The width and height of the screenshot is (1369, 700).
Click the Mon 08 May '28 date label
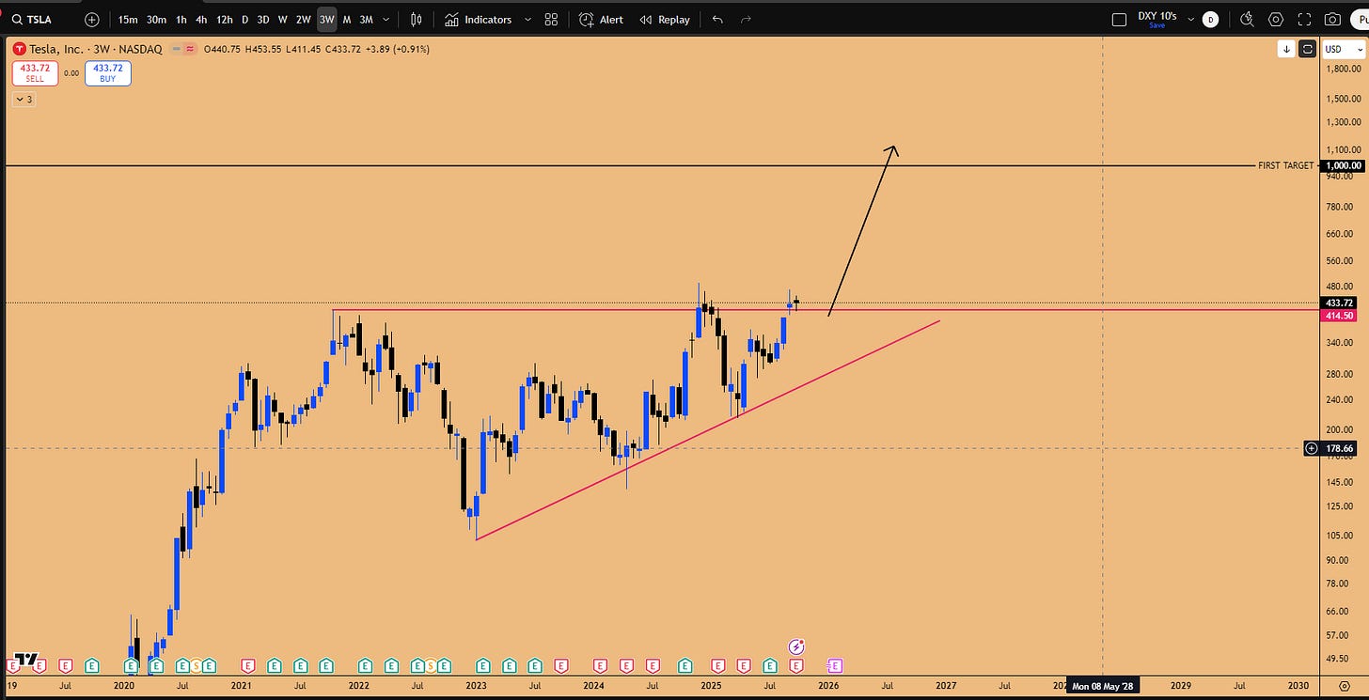(x=1103, y=686)
